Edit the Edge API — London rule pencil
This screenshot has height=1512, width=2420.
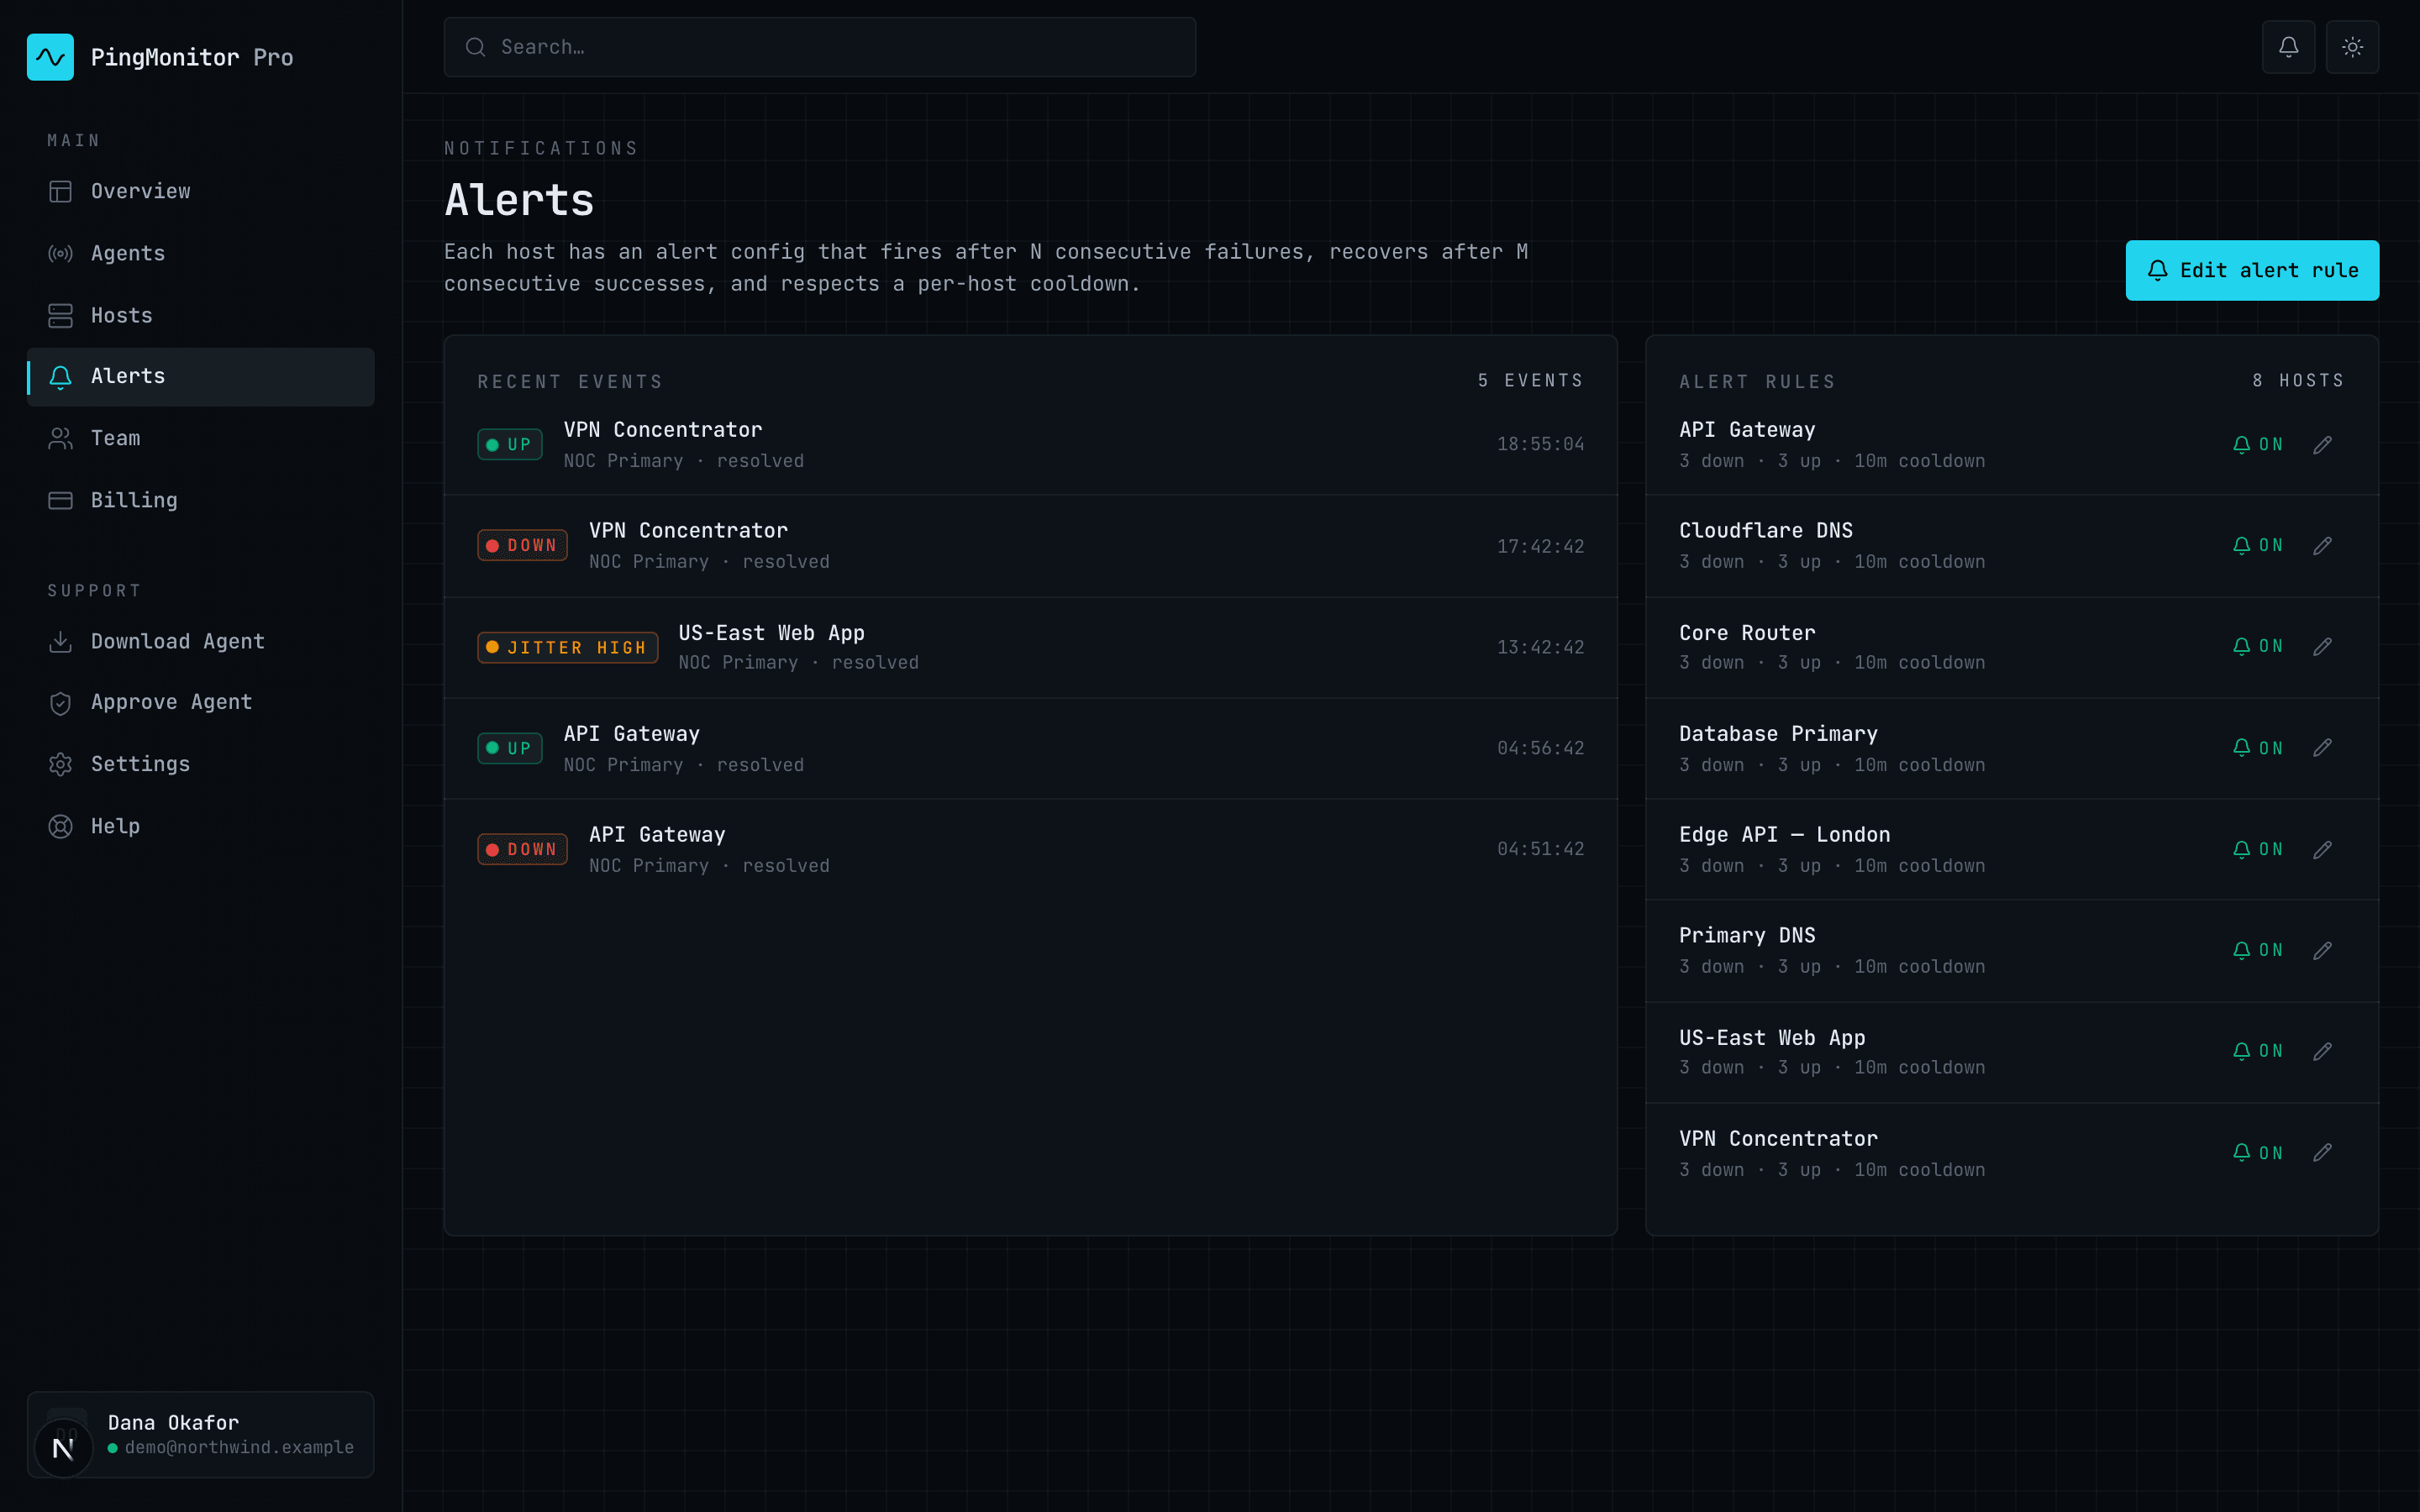coord(2322,850)
